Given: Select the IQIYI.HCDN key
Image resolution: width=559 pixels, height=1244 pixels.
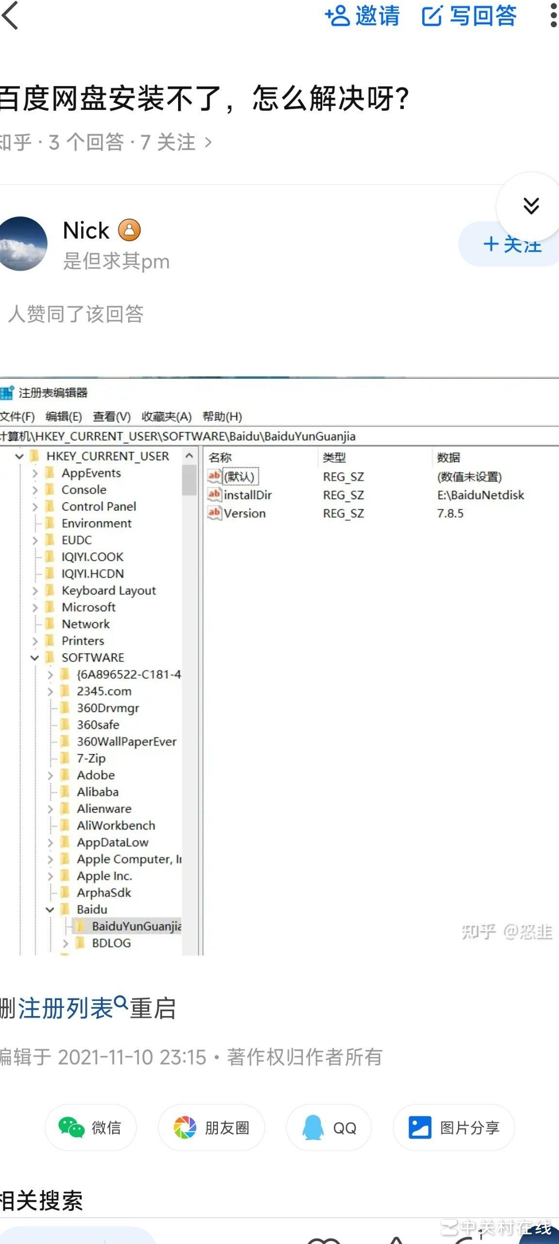Looking at the screenshot, I should pos(93,573).
